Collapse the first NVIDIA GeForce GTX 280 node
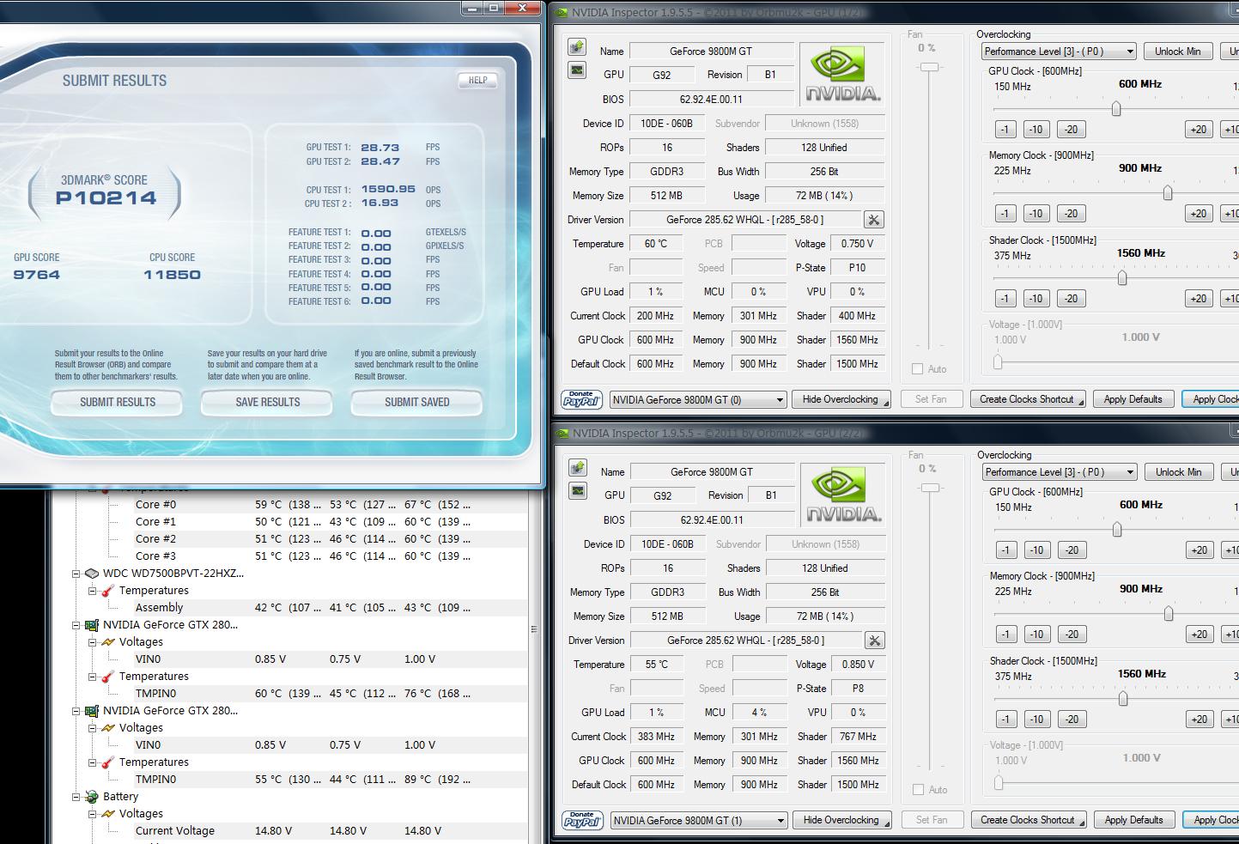Image resolution: width=1239 pixels, height=844 pixels. (76, 625)
